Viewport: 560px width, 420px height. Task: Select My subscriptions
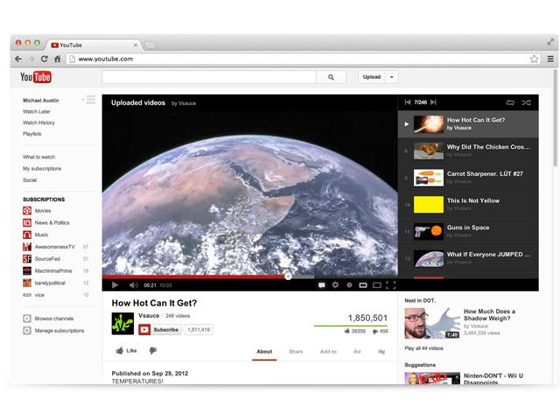point(42,168)
